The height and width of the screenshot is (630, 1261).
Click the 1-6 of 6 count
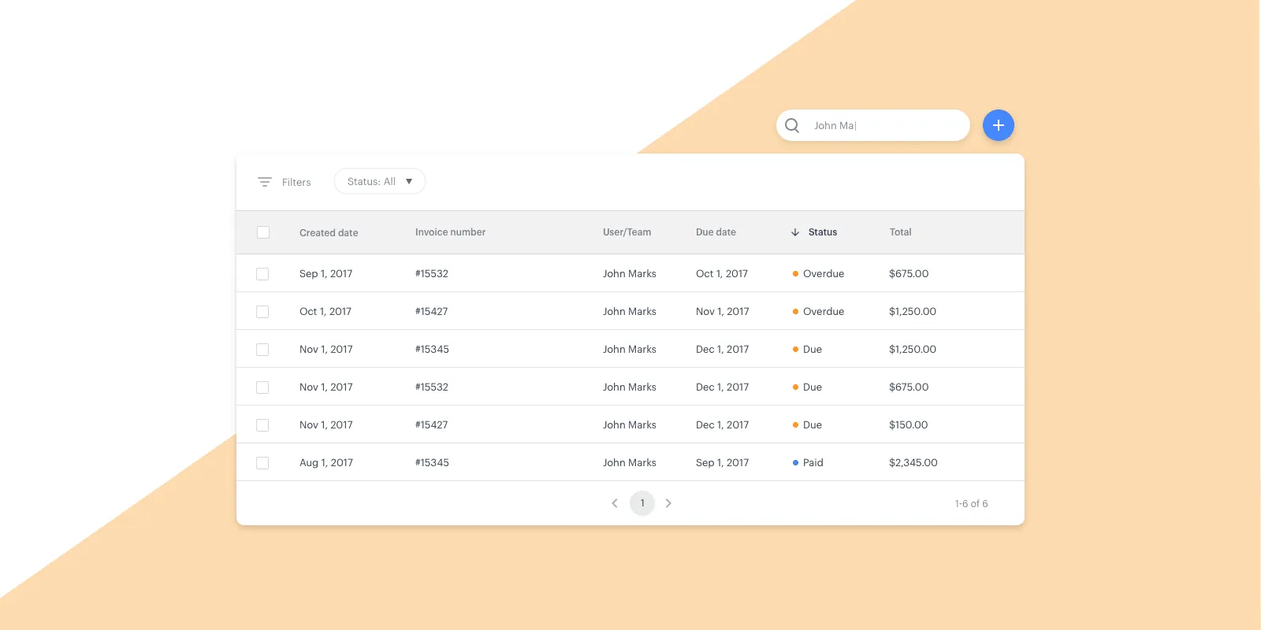(x=971, y=504)
